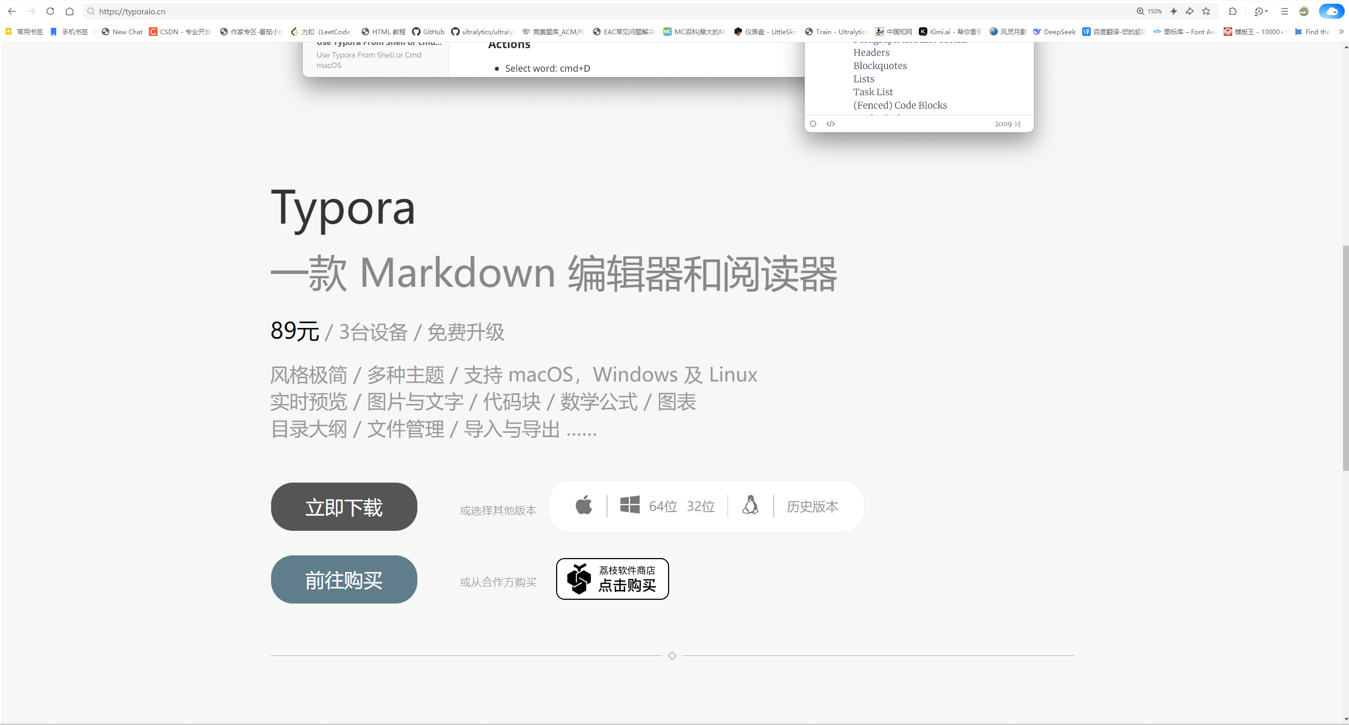Click the 立即下载 download button
1349x725 pixels.
tap(344, 507)
